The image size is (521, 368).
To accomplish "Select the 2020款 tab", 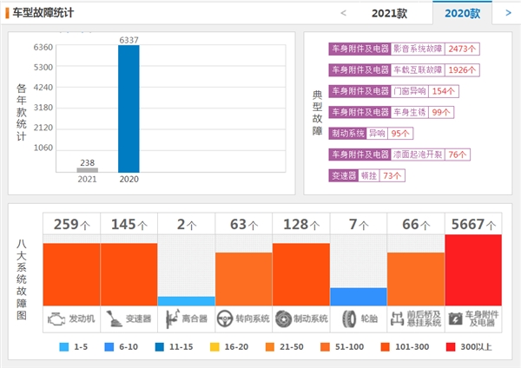I will click(460, 13).
